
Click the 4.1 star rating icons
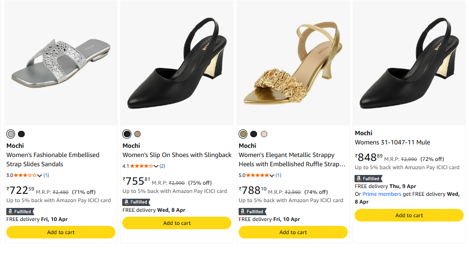click(x=144, y=166)
